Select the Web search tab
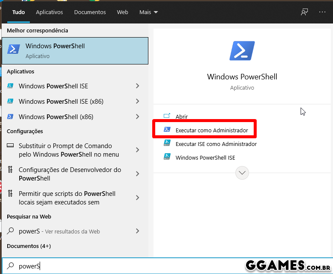The height and width of the screenshot is (274, 333). [122, 12]
